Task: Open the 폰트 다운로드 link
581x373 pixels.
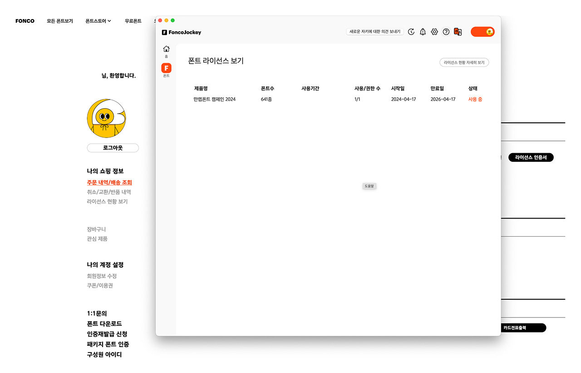Action: pos(104,323)
